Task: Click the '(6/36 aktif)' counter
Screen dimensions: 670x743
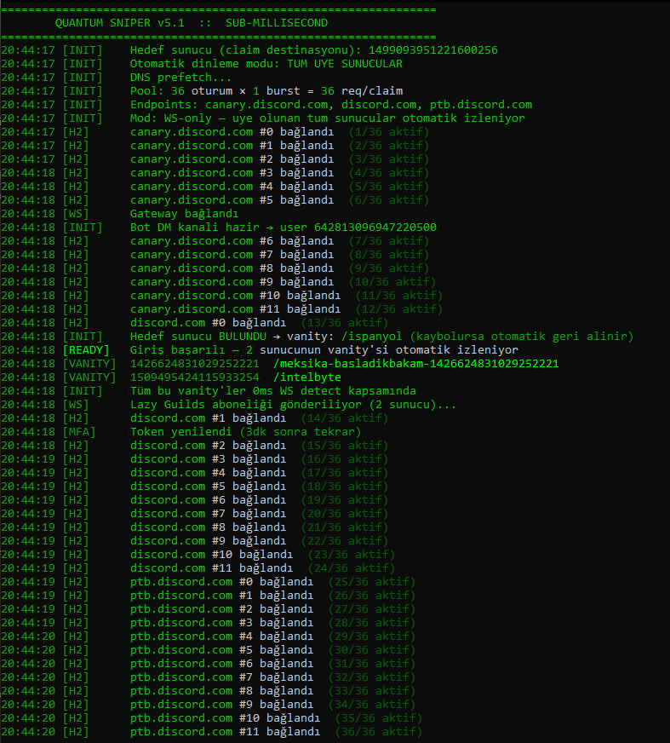Action: 389,200
